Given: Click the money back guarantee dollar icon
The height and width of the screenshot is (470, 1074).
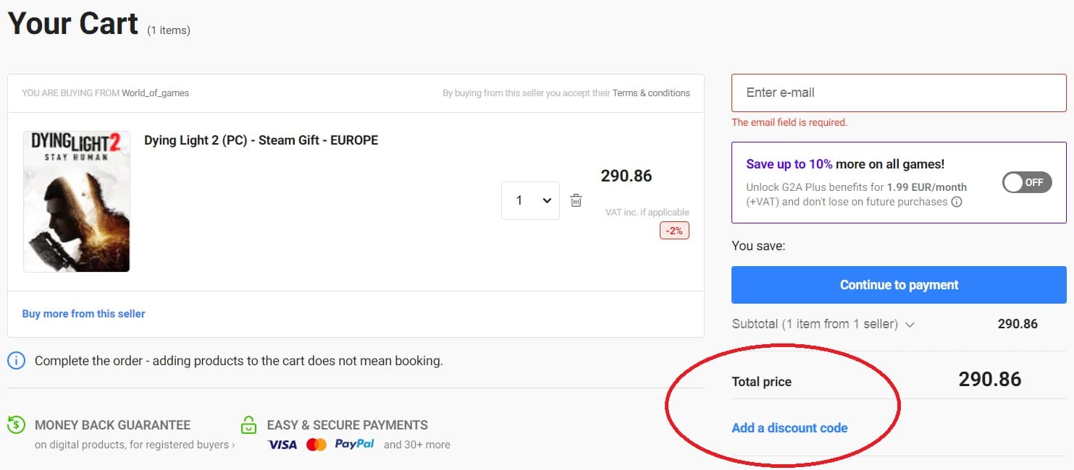Looking at the screenshot, I should pyautogui.click(x=16, y=424).
